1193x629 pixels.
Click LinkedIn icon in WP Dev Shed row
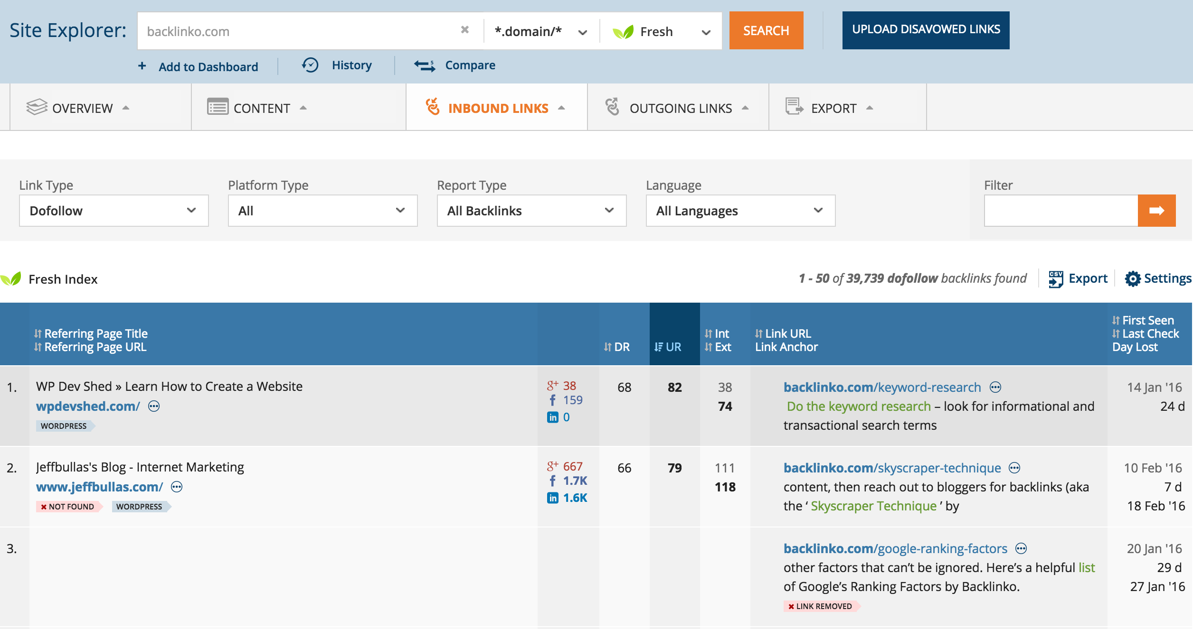(552, 417)
